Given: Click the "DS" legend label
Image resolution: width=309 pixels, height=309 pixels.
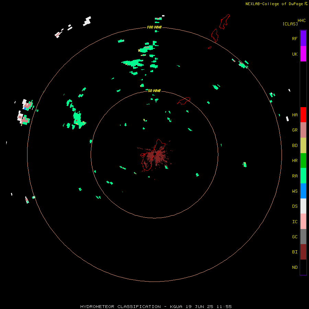Looking at the screenshot, I should 295,206.
